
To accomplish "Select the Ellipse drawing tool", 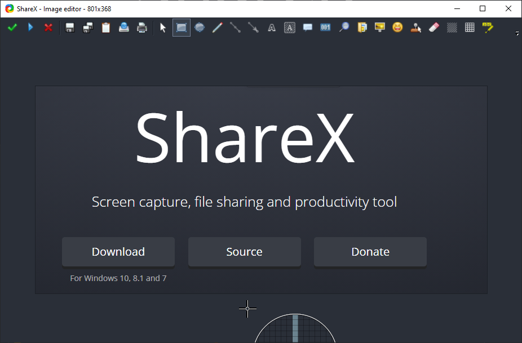I will [x=199, y=27].
